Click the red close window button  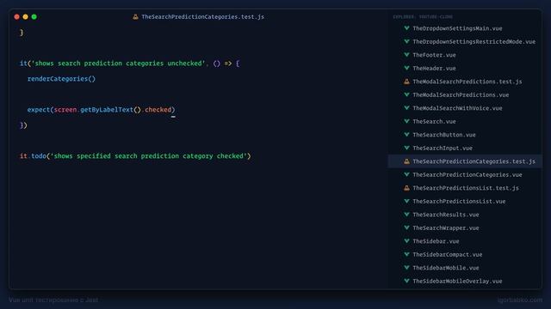pos(16,16)
